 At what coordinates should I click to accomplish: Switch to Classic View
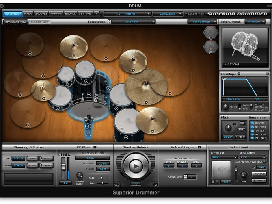[x=39, y=22]
